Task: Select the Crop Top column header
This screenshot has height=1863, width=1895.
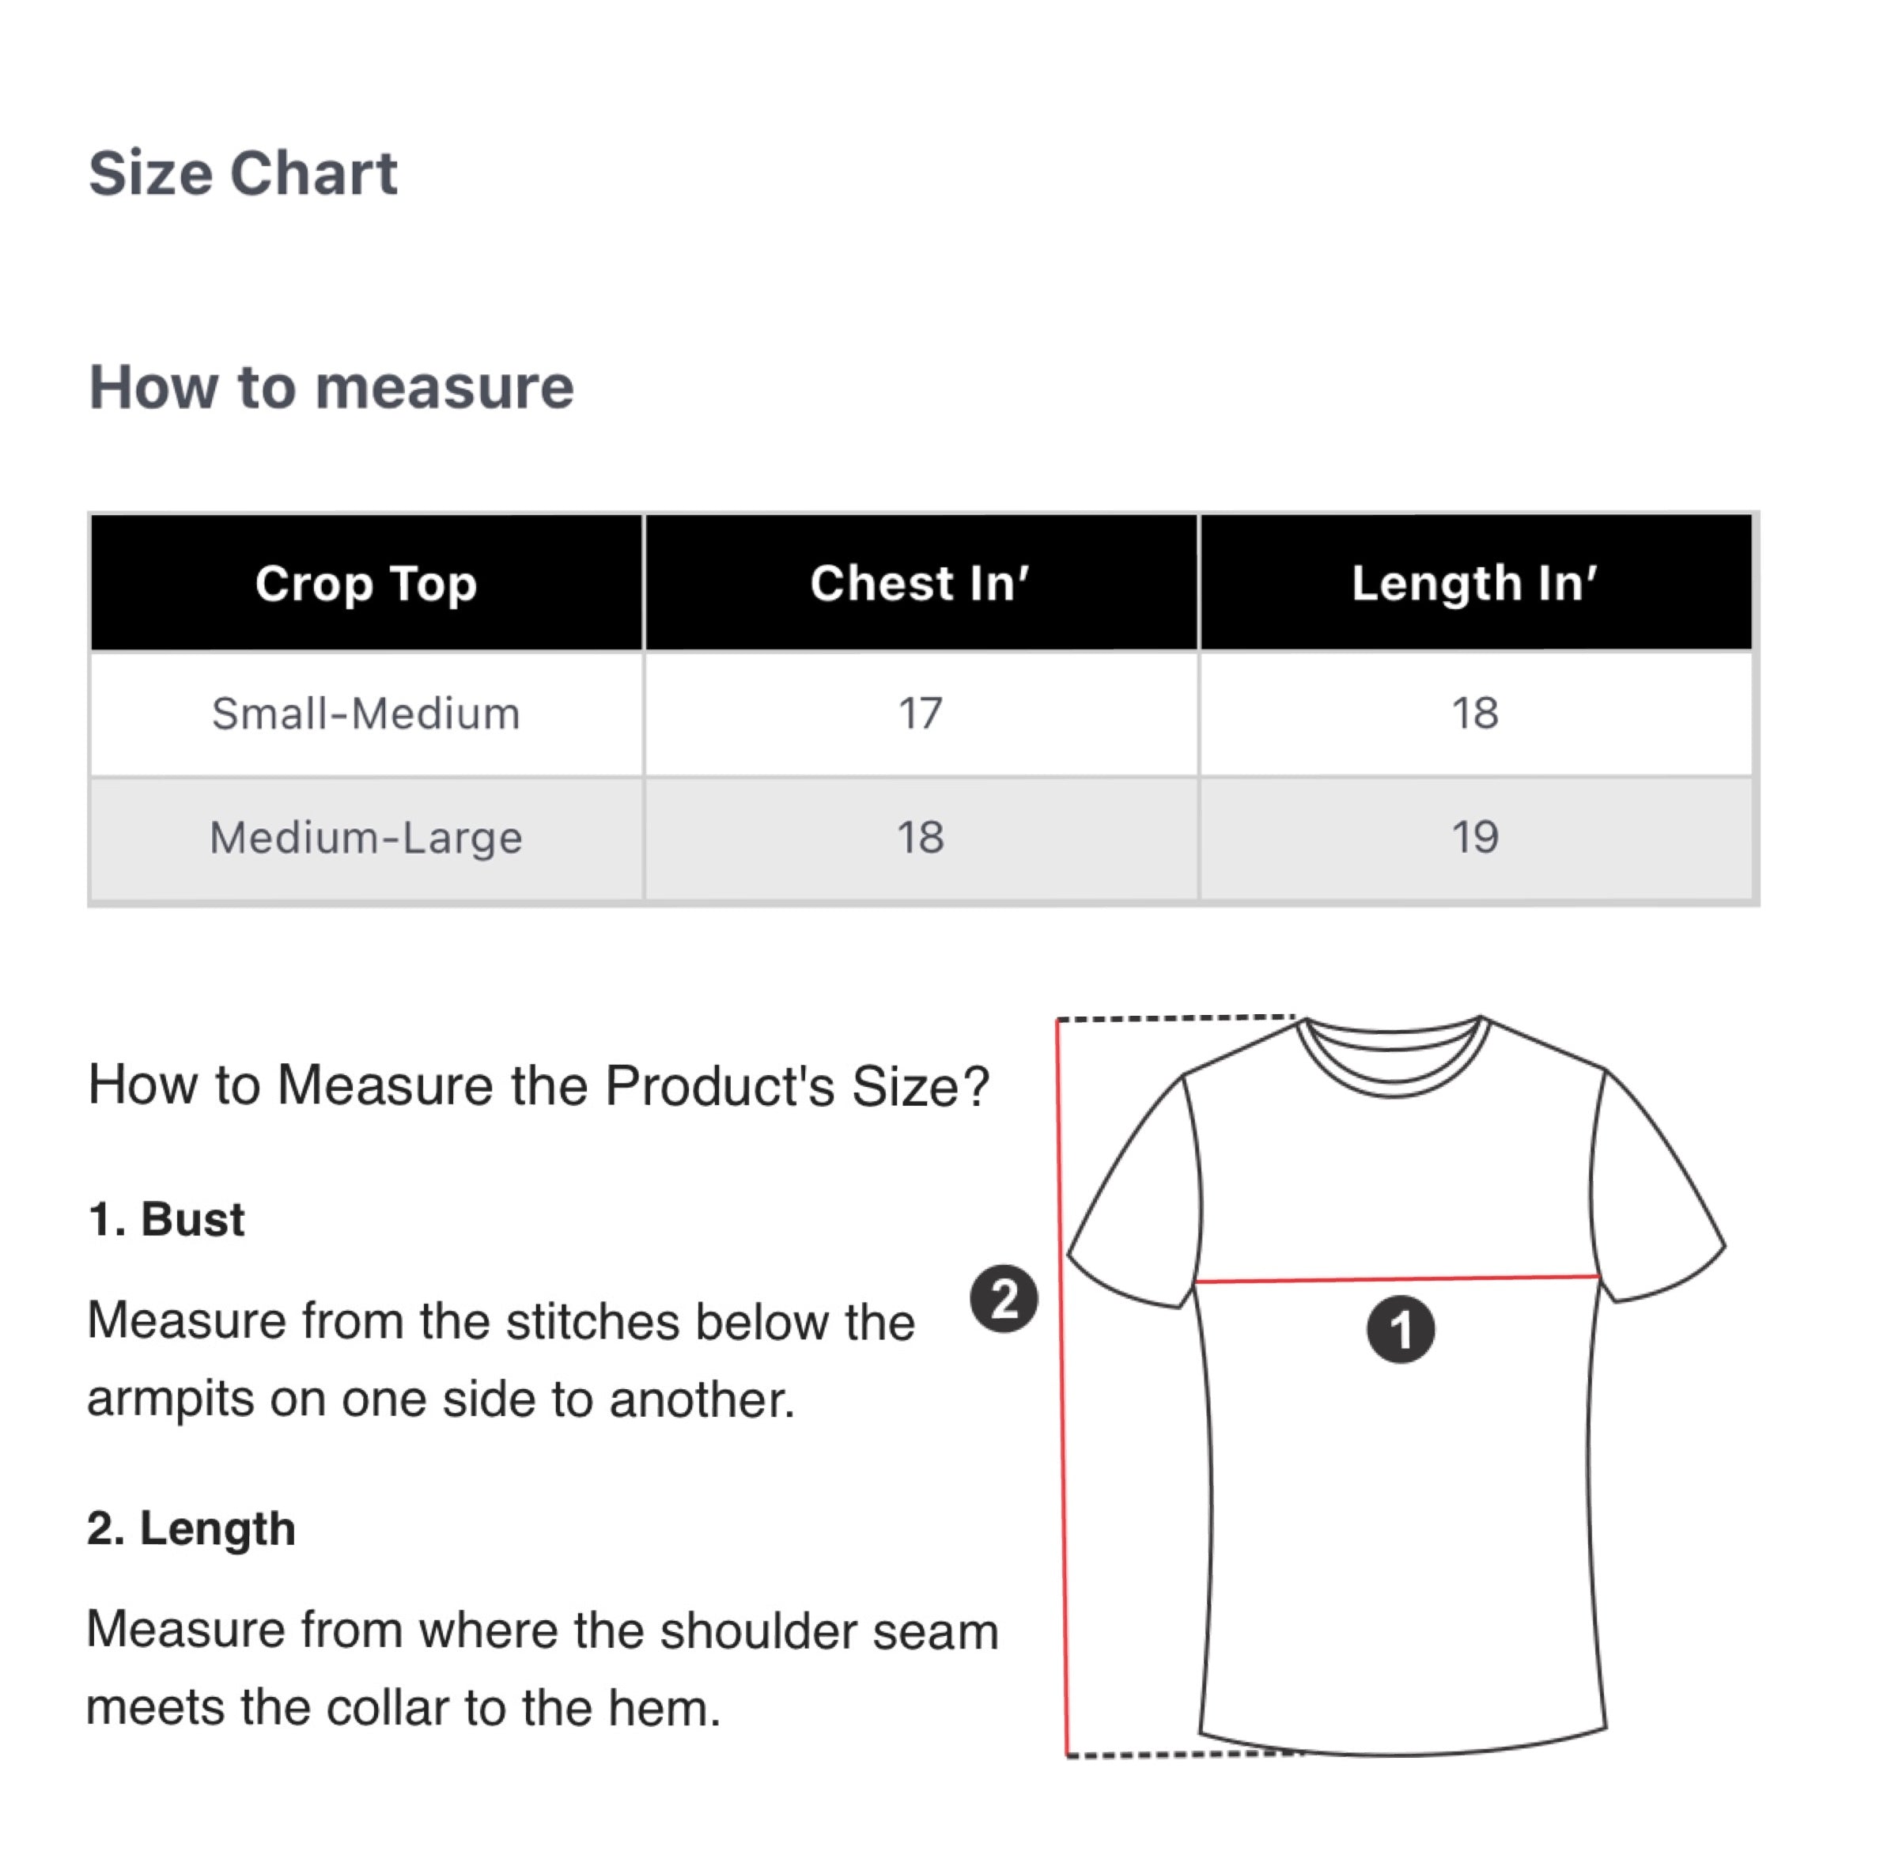Action: pyautogui.click(x=366, y=582)
